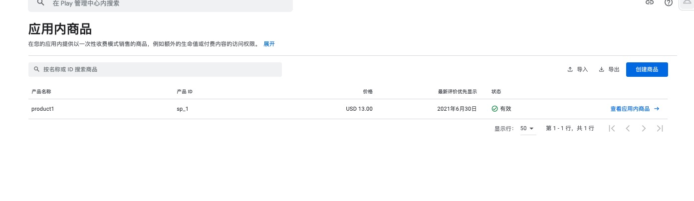Open the account avatar in the corner
694x201 pixels.
click(x=687, y=2)
